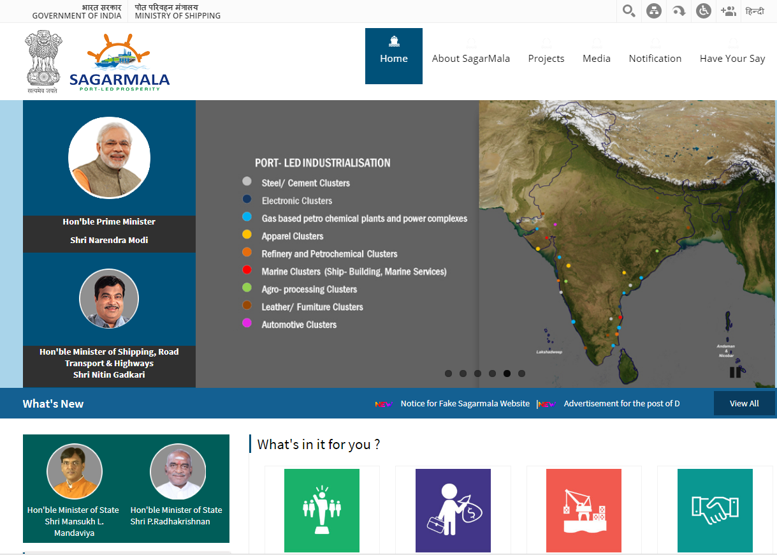
Task: Open Advertisement for the post link
Action: pyautogui.click(x=621, y=403)
